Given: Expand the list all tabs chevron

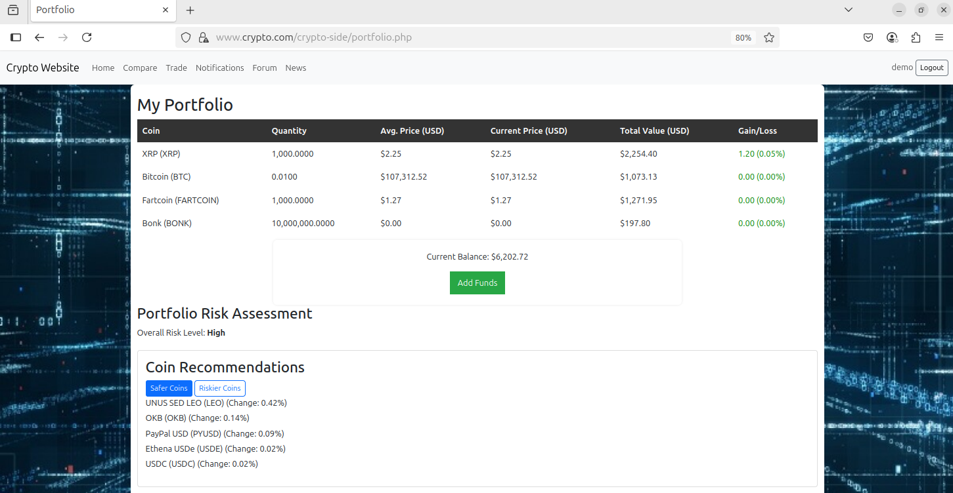Looking at the screenshot, I should (849, 10).
